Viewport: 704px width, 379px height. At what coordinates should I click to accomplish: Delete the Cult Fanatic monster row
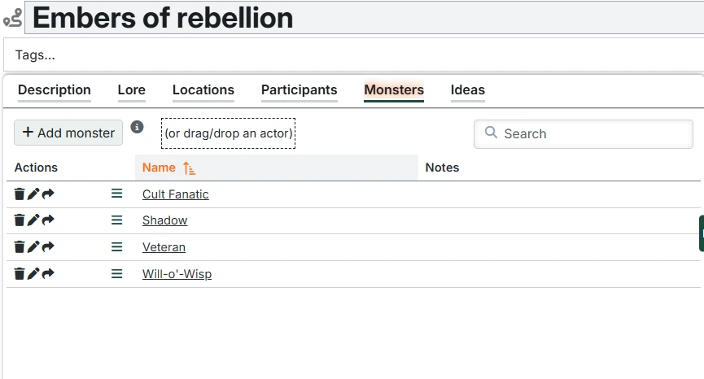click(20, 194)
